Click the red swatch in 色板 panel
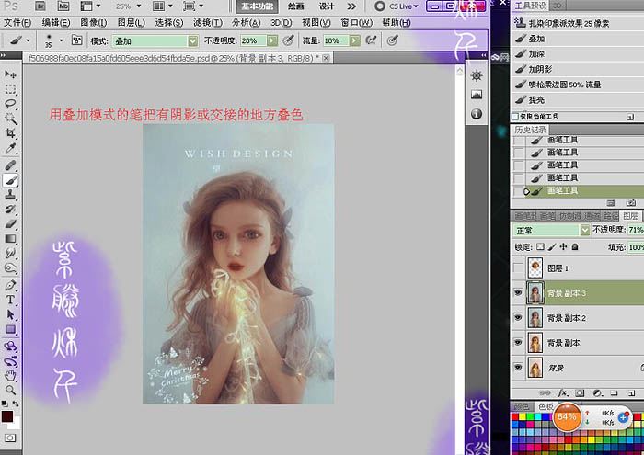Image resolution: width=644 pixels, height=455 pixels. coord(514,416)
